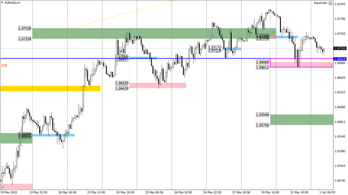This screenshot has width=348, height=195.
Task: Click the 23 May 14:00 time label
Action: (x=96, y=193)
